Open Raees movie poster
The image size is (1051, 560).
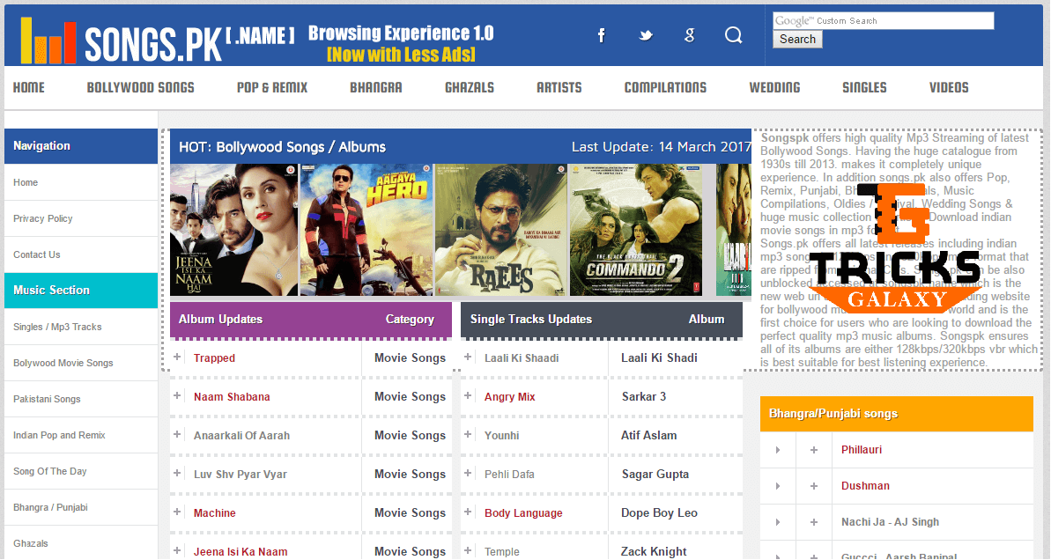tap(500, 230)
